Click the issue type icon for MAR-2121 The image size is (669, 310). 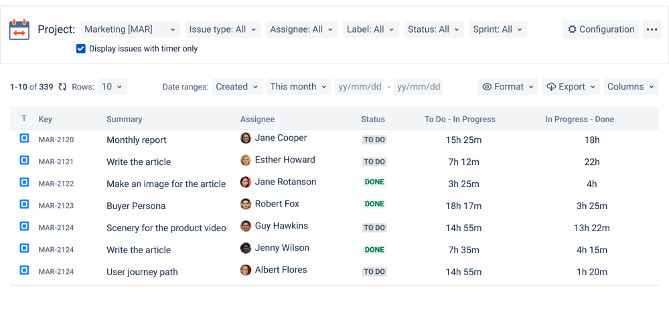coord(24,160)
